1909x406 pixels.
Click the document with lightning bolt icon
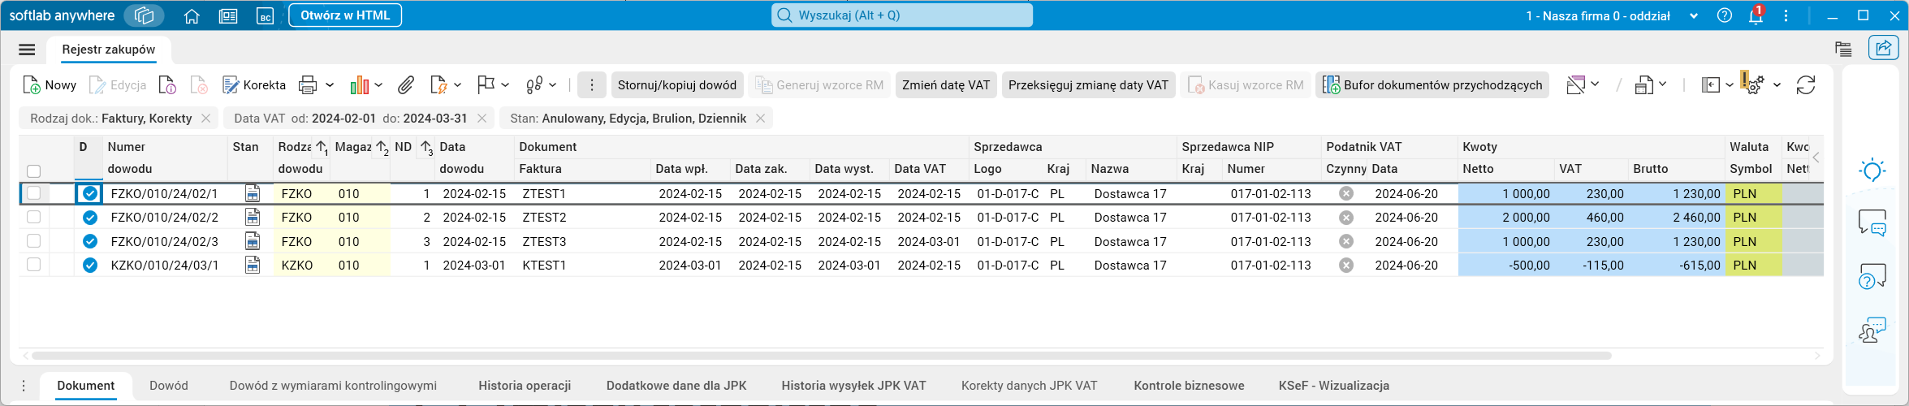438,85
